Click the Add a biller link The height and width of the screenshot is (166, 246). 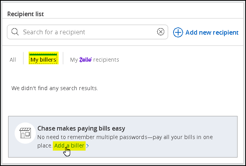(69, 146)
